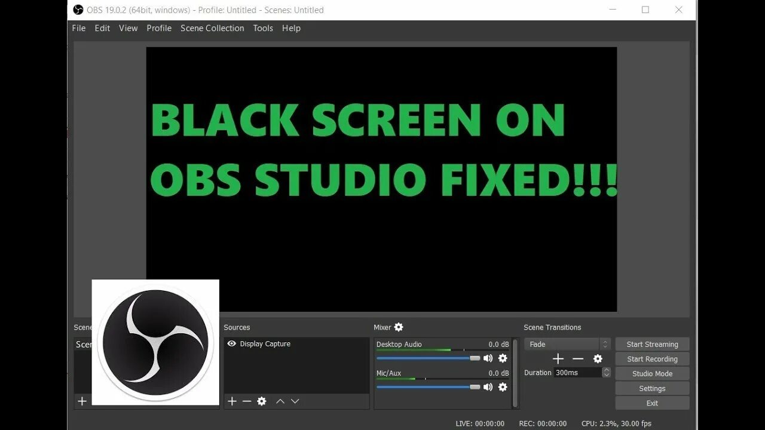Add a new source with plus icon

click(x=232, y=401)
